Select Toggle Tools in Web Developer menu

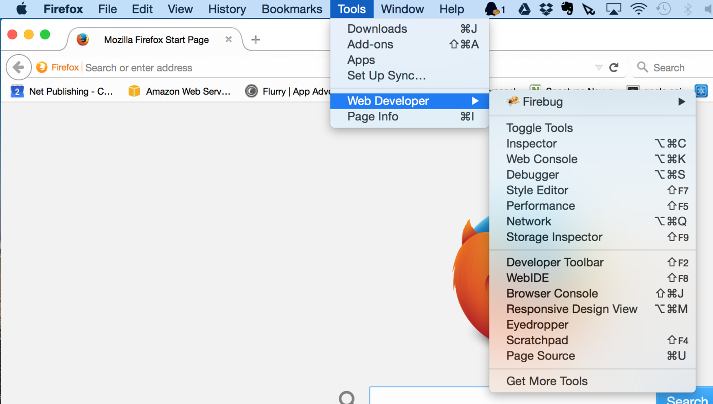[592, 128]
